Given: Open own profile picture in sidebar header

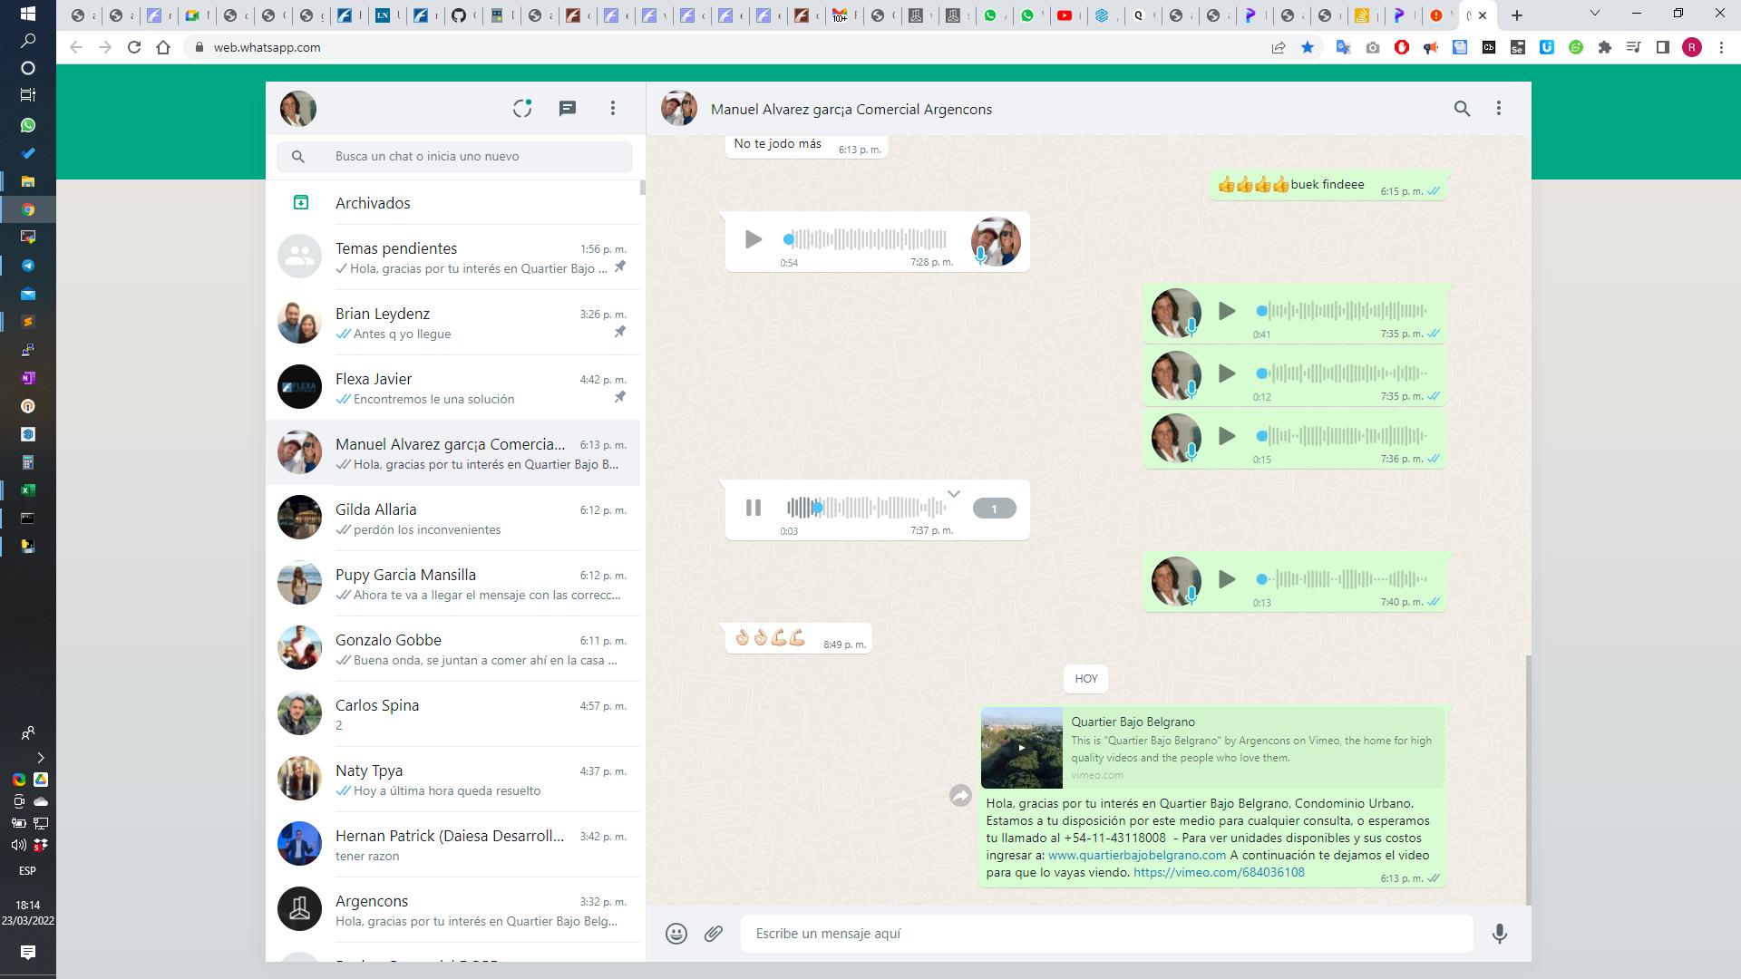Looking at the screenshot, I should tap(298, 109).
